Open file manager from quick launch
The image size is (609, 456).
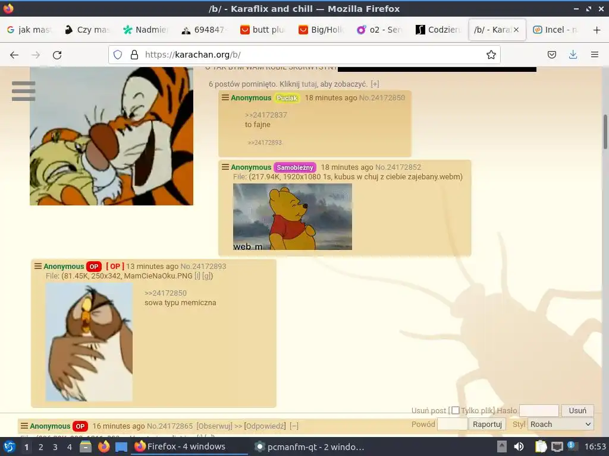click(86, 446)
